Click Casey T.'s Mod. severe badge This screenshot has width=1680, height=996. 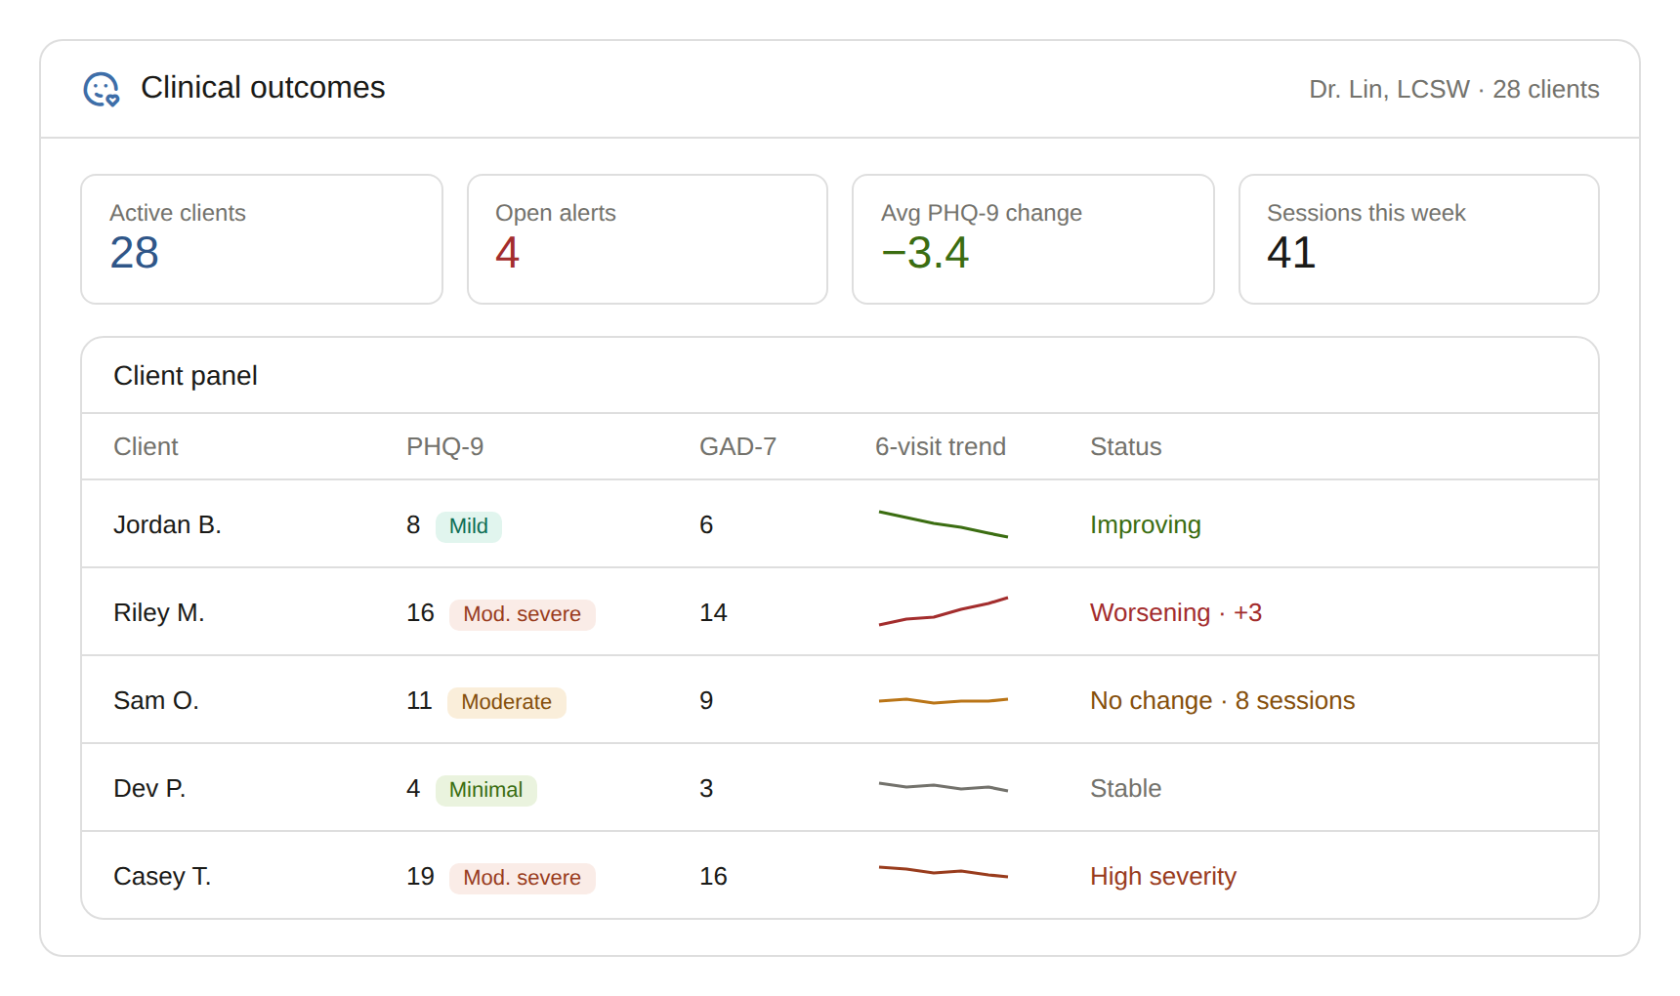tap(523, 878)
